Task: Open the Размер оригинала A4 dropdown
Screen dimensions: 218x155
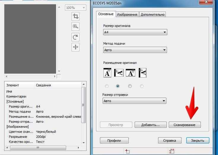Action: (x=135, y=32)
